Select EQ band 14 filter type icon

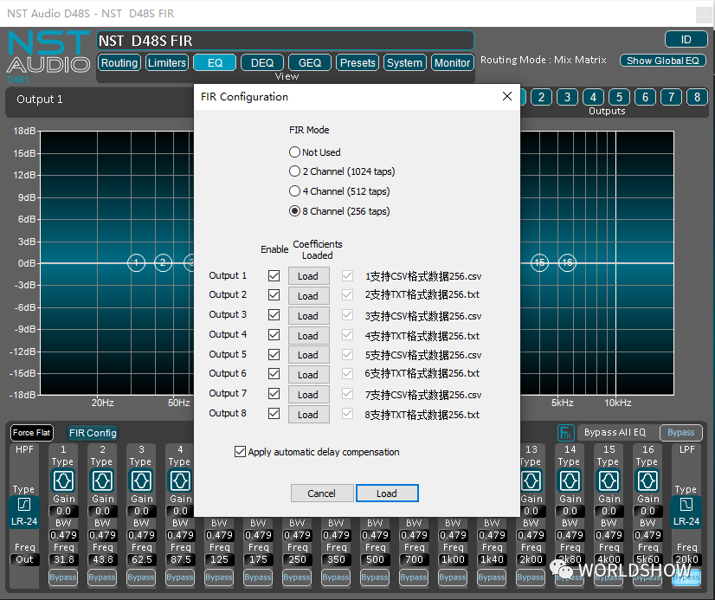click(570, 481)
